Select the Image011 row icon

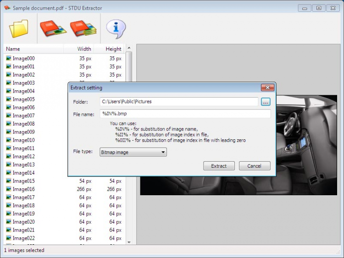click(9, 148)
